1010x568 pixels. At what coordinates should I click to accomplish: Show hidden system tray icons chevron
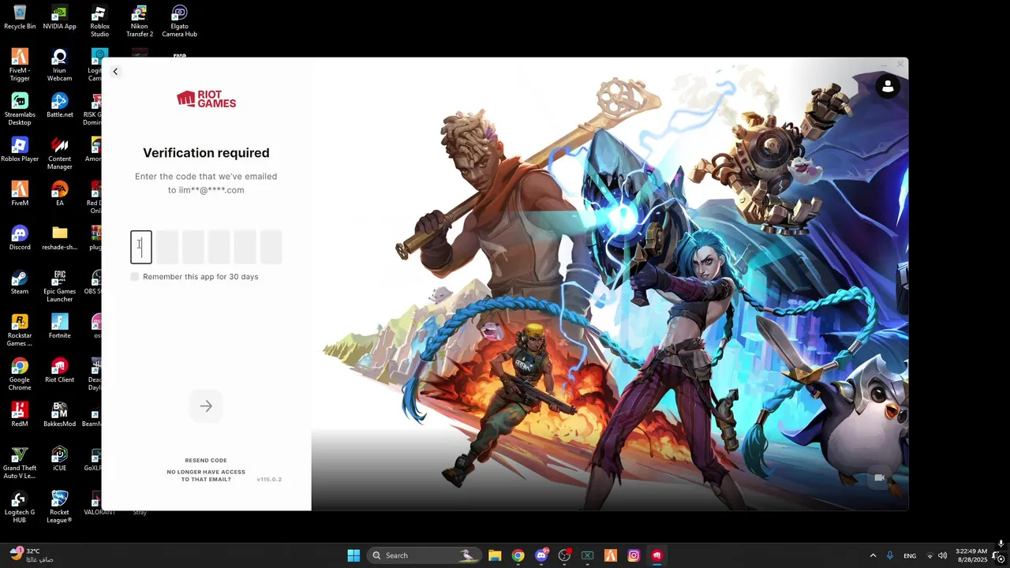(x=873, y=555)
